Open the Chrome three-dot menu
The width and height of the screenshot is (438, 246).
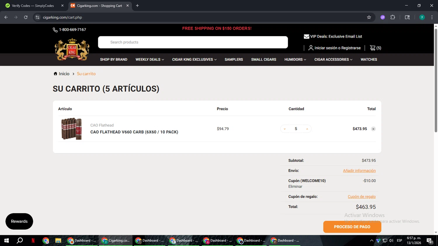point(432,17)
